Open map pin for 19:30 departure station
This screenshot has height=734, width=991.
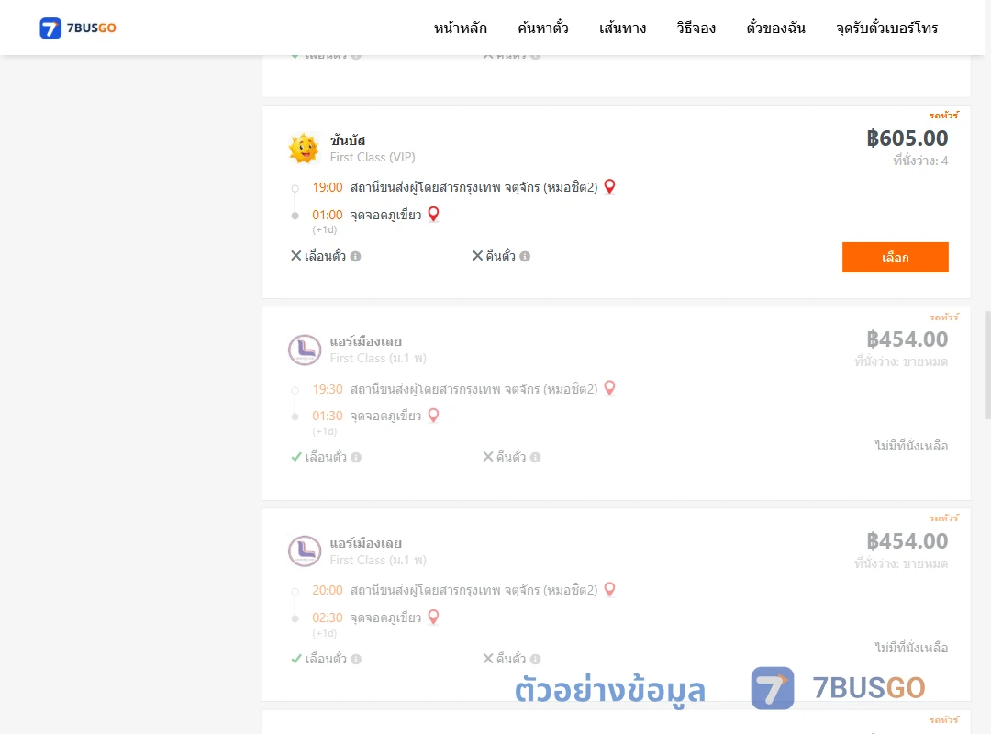coord(609,387)
